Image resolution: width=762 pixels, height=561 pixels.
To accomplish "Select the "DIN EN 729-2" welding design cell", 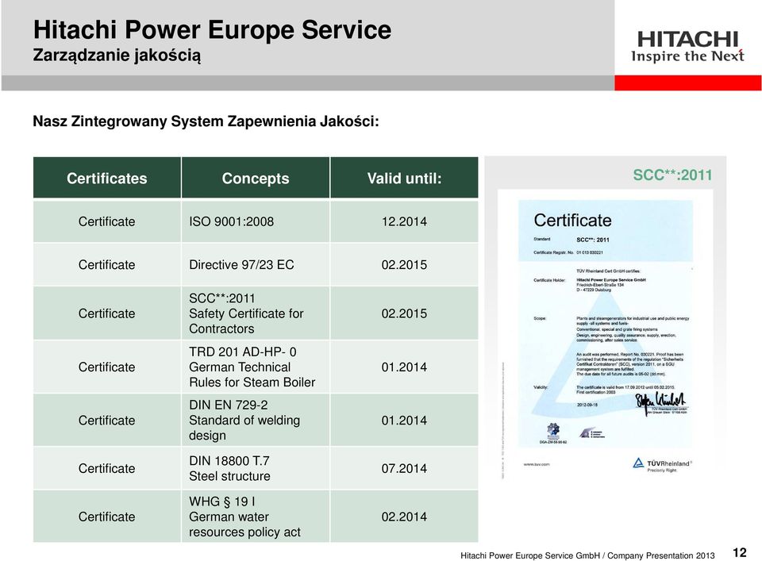I will pyautogui.click(x=256, y=420).
